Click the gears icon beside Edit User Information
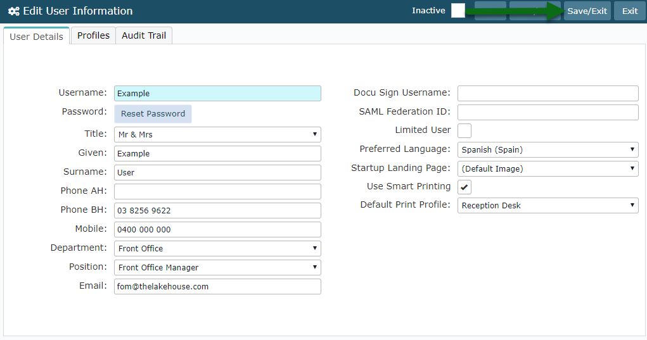Viewport: 647px width, 340px height. point(13,11)
